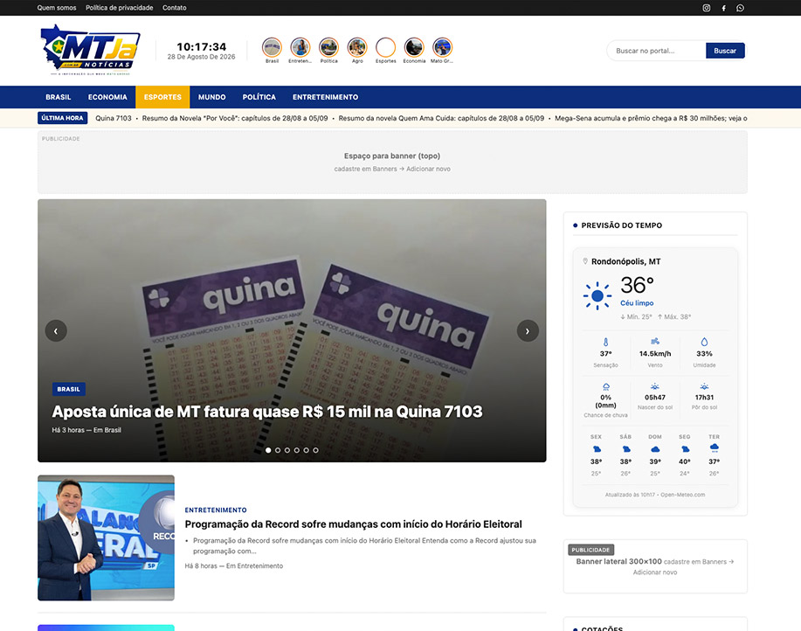The width and height of the screenshot is (801, 631).
Task: Open the Contato link
Action: 174,8
